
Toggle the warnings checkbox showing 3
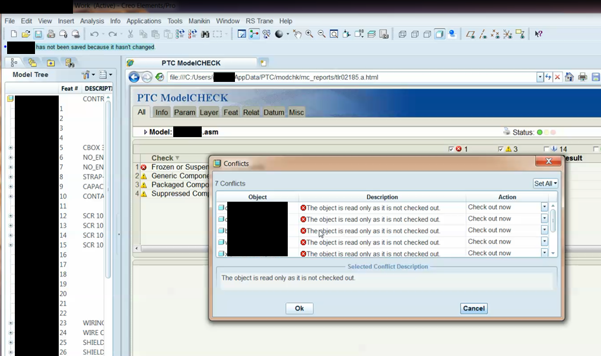pyautogui.click(x=500, y=149)
